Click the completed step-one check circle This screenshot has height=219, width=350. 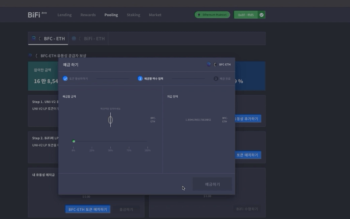[65, 79]
